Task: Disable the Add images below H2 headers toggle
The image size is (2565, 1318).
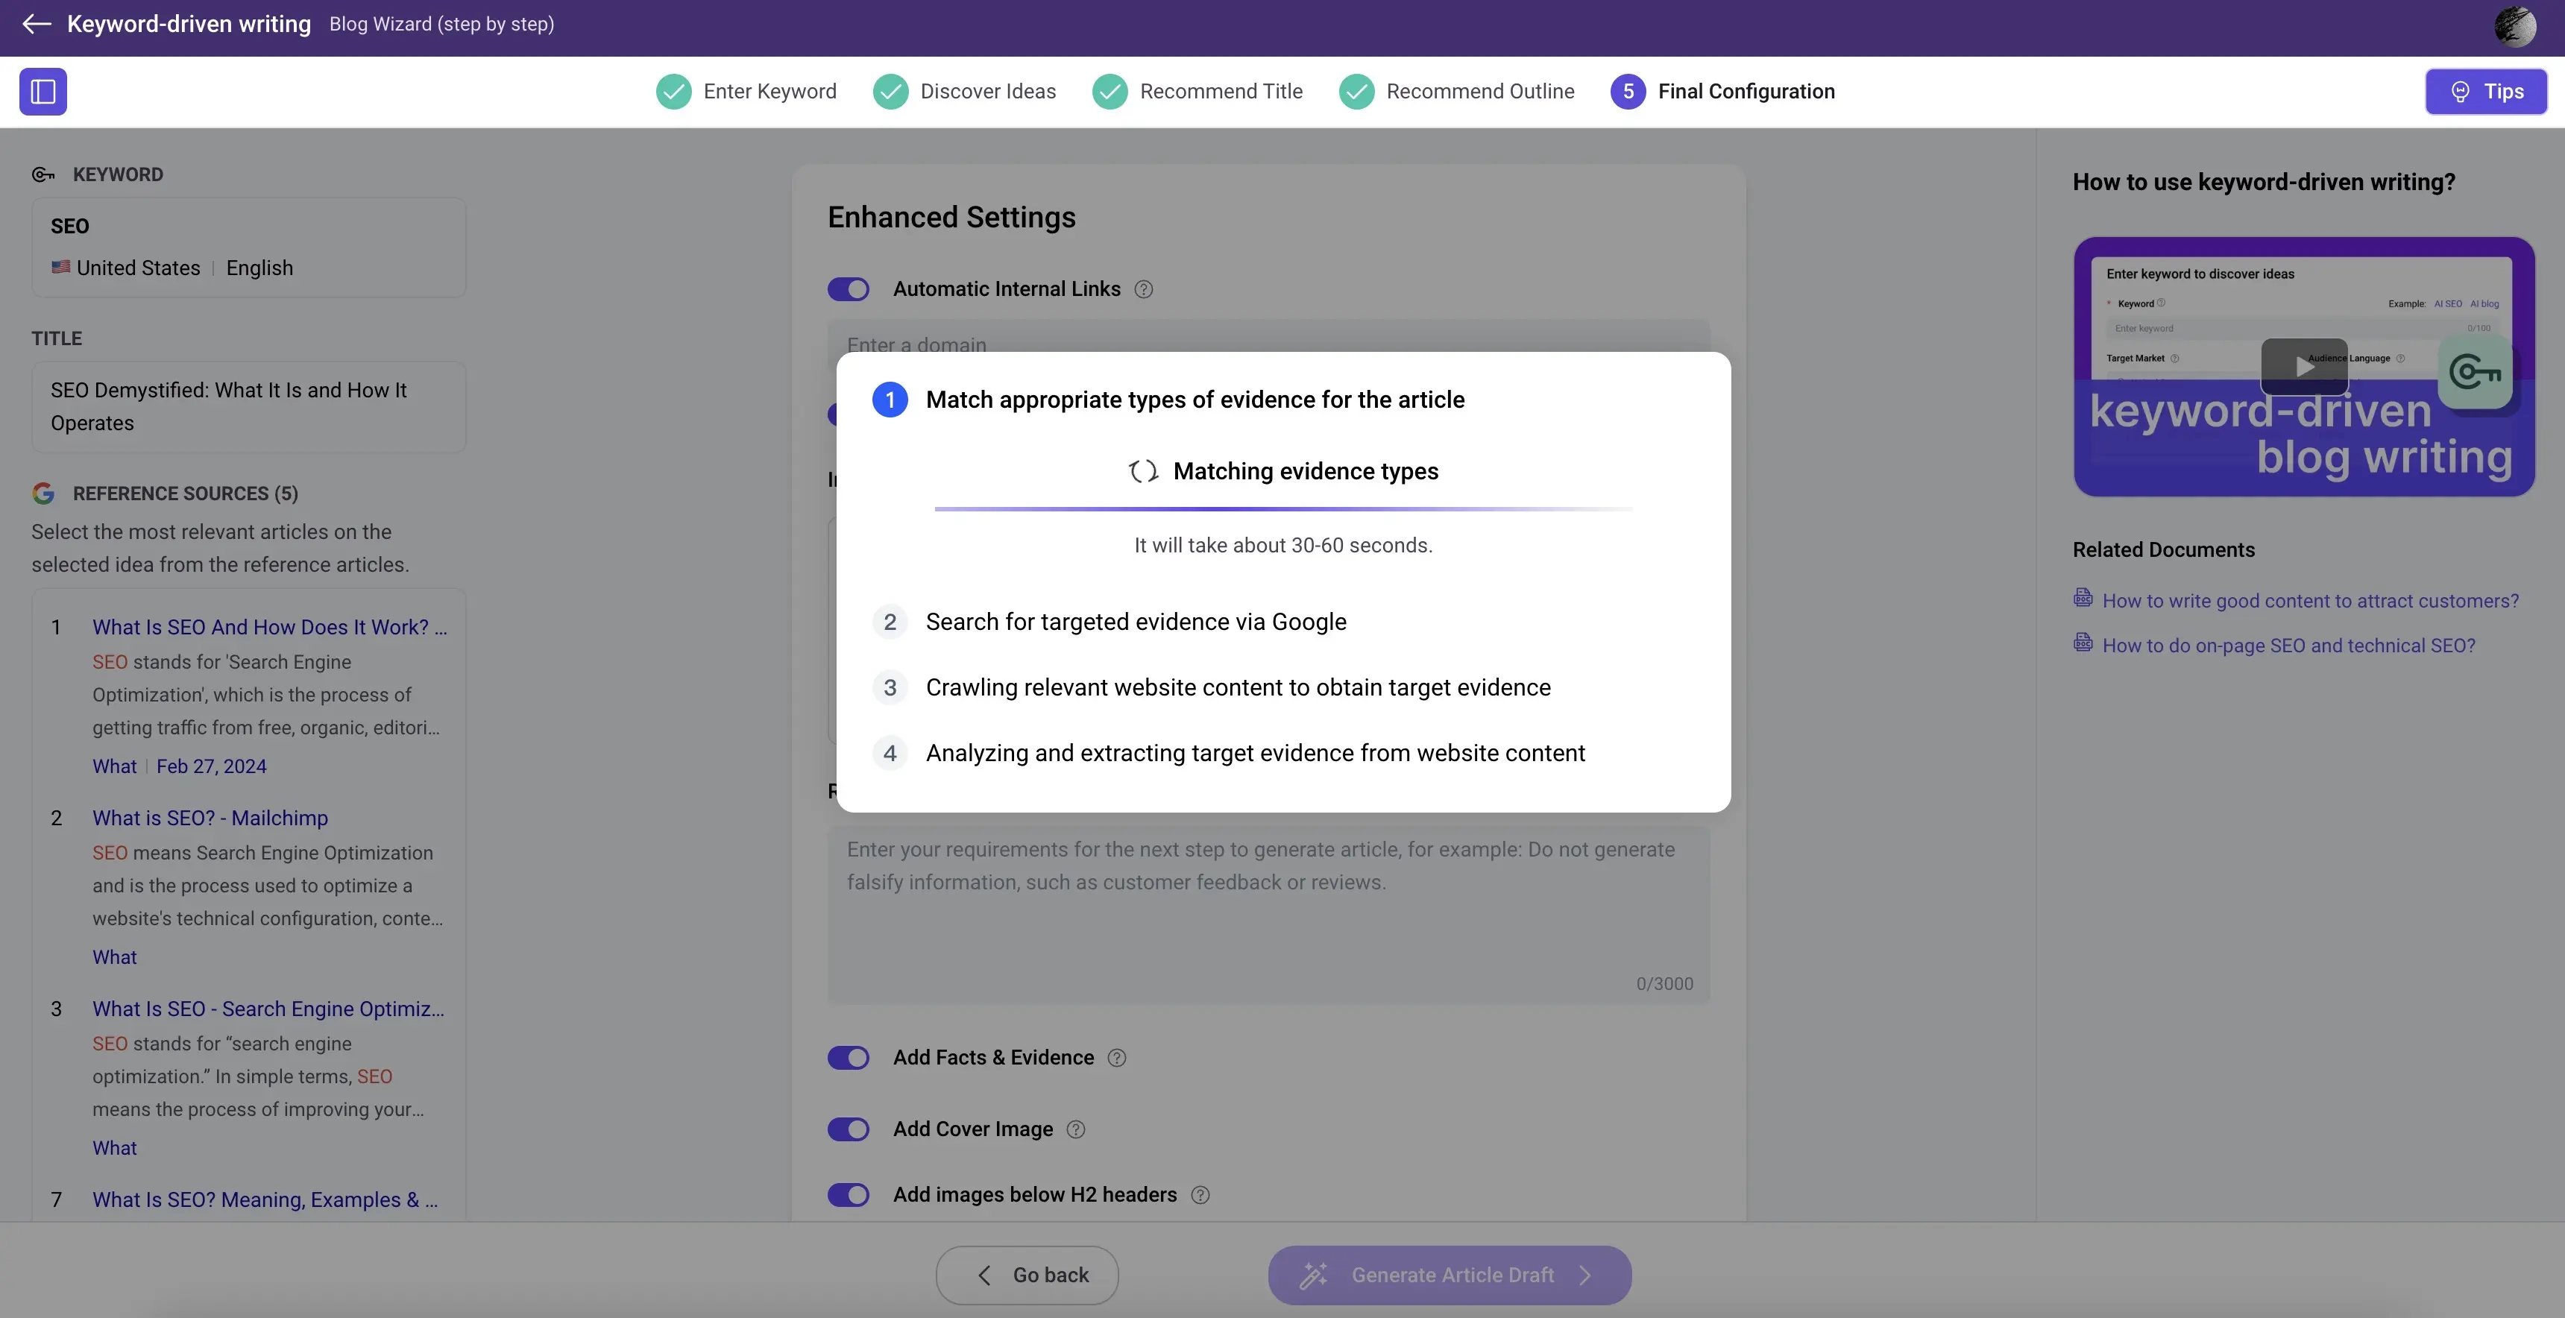Action: point(849,1194)
